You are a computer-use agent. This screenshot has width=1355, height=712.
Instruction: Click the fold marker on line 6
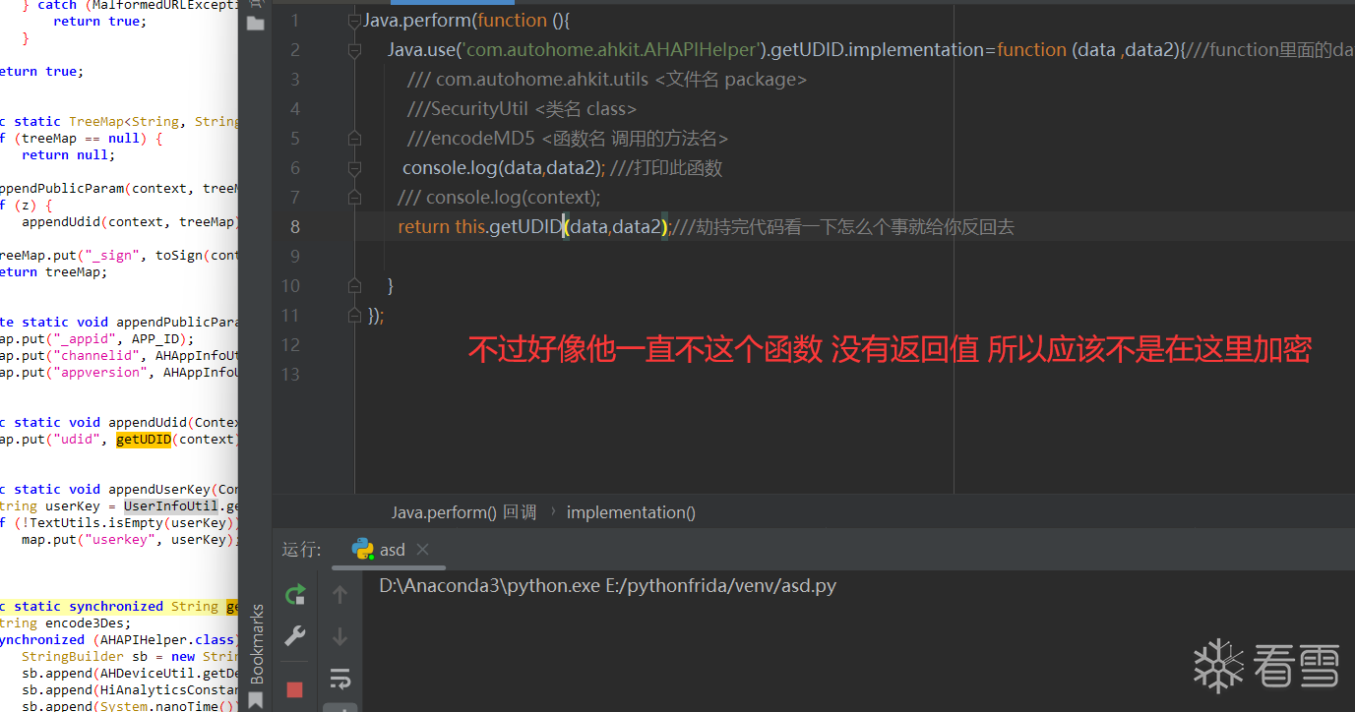(354, 168)
